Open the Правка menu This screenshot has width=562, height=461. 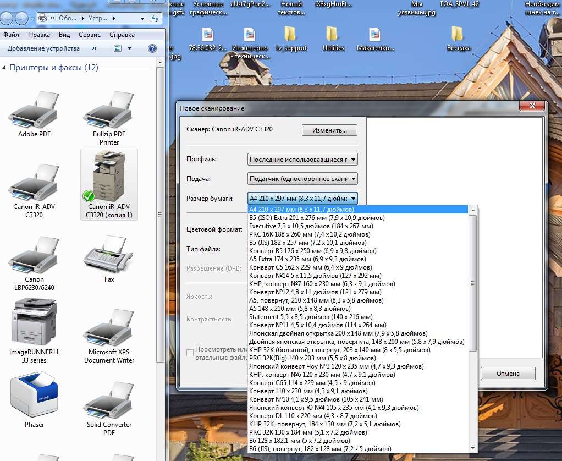[x=38, y=35]
